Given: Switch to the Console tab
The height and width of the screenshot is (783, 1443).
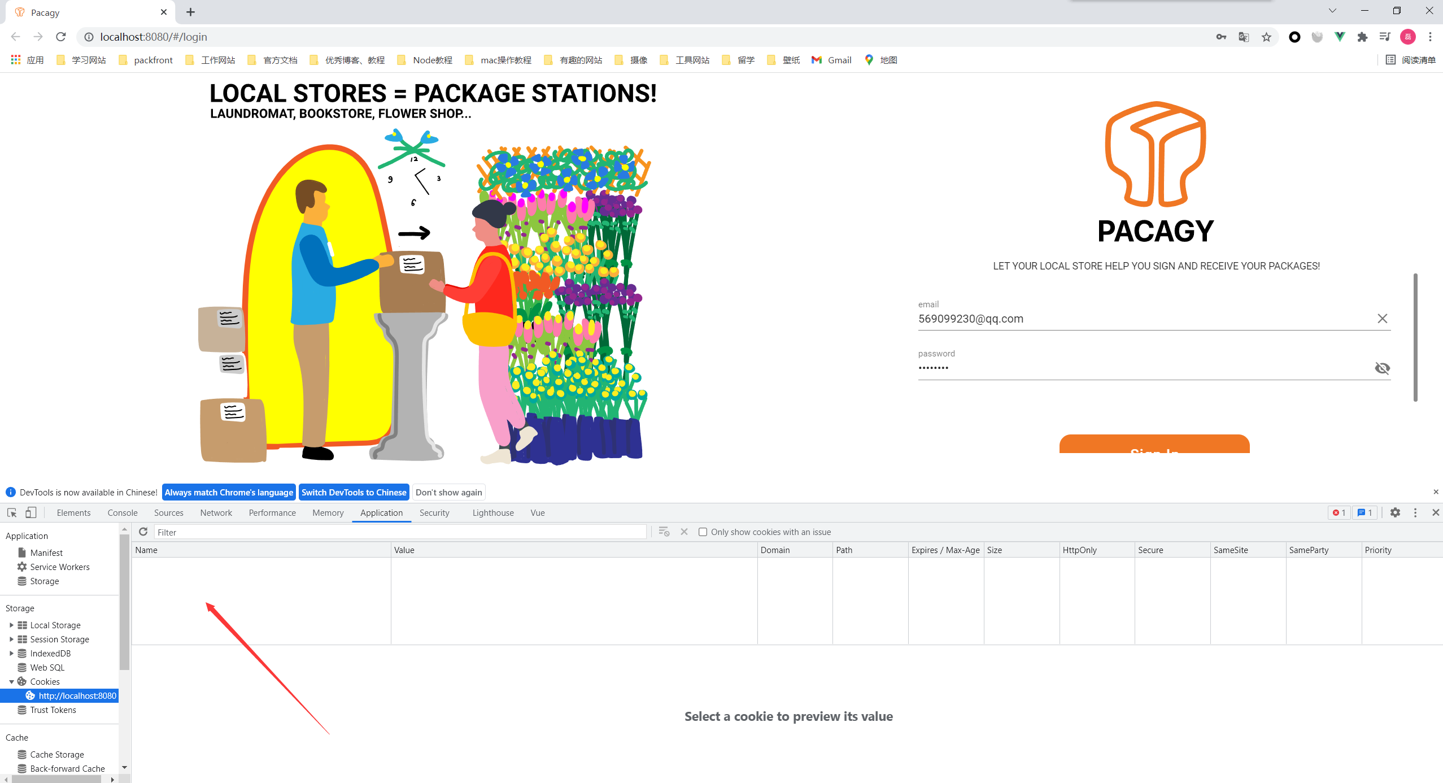Looking at the screenshot, I should [123, 512].
